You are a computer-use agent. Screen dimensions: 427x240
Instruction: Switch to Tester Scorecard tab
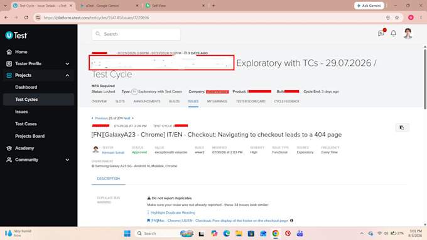tap(251, 102)
